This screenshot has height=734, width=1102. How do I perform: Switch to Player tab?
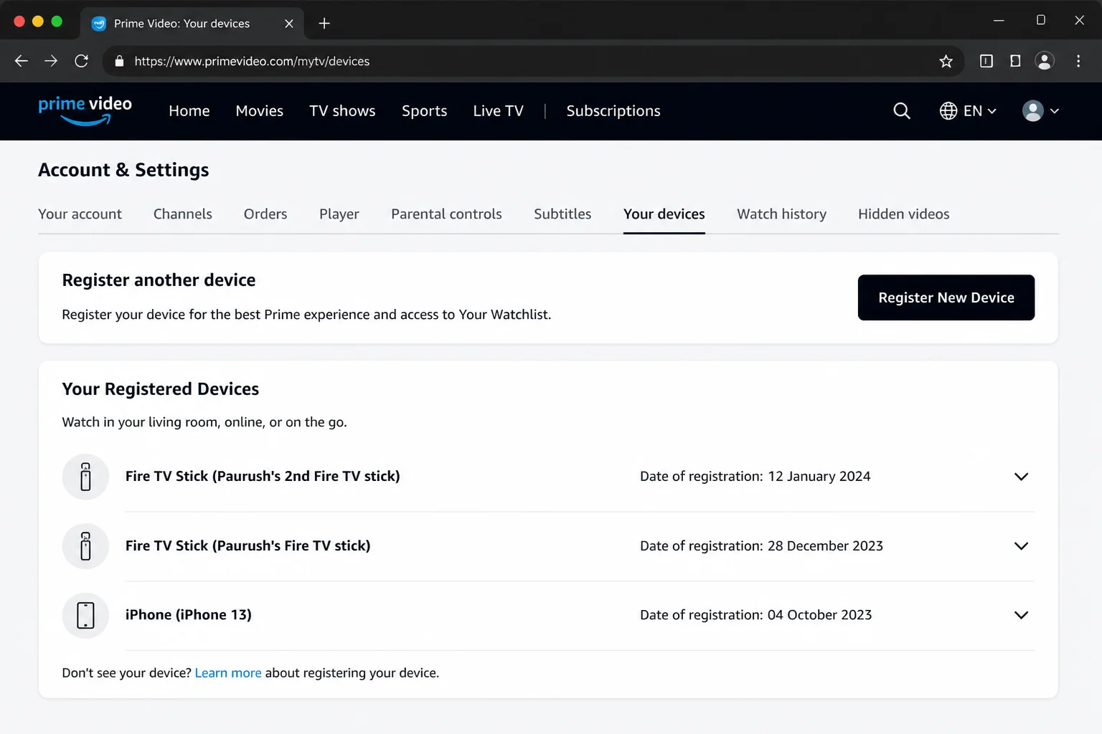[339, 214]
